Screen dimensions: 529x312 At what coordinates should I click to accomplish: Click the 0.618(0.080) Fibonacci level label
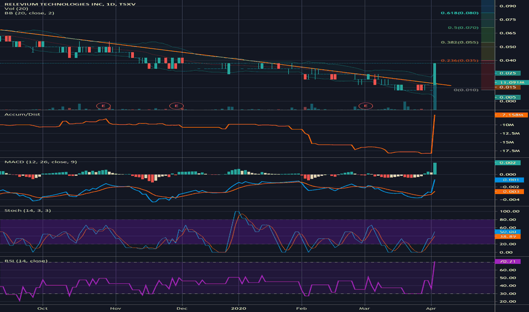coord(460,13)
